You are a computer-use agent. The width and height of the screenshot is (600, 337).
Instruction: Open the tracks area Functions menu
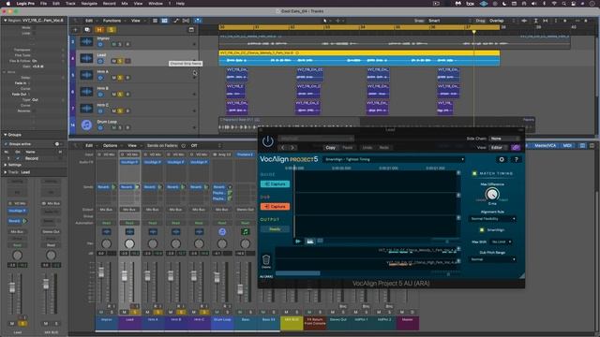[113, 21]
